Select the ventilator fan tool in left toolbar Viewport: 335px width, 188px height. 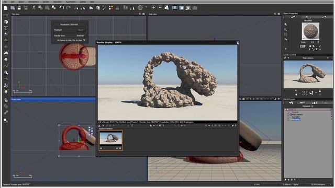(x=6, y=85)
